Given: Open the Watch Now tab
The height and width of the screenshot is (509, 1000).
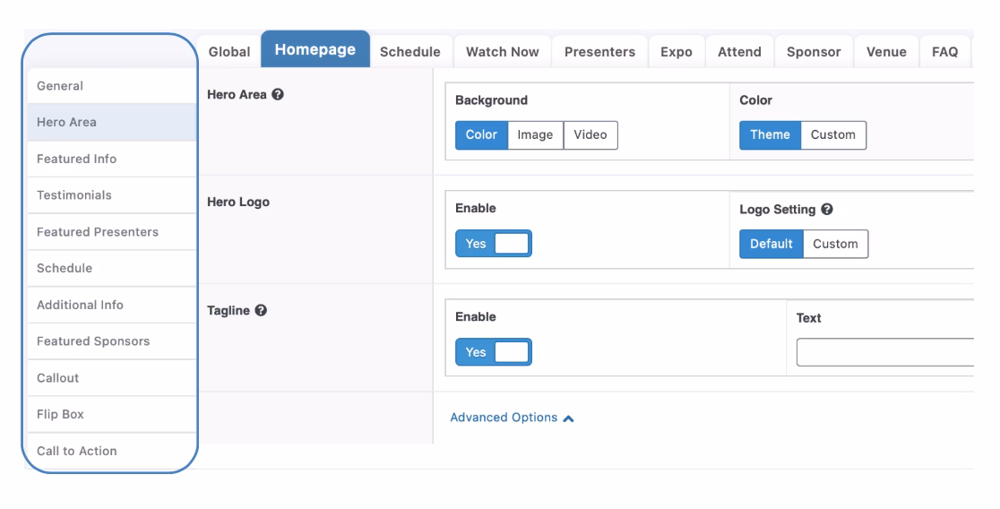Looking at the screenshot, I should 502,52.
